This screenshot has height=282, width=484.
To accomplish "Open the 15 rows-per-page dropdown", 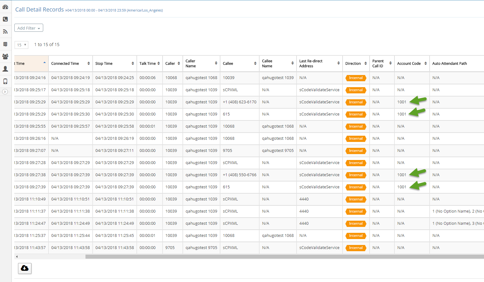I will (21, 45).
